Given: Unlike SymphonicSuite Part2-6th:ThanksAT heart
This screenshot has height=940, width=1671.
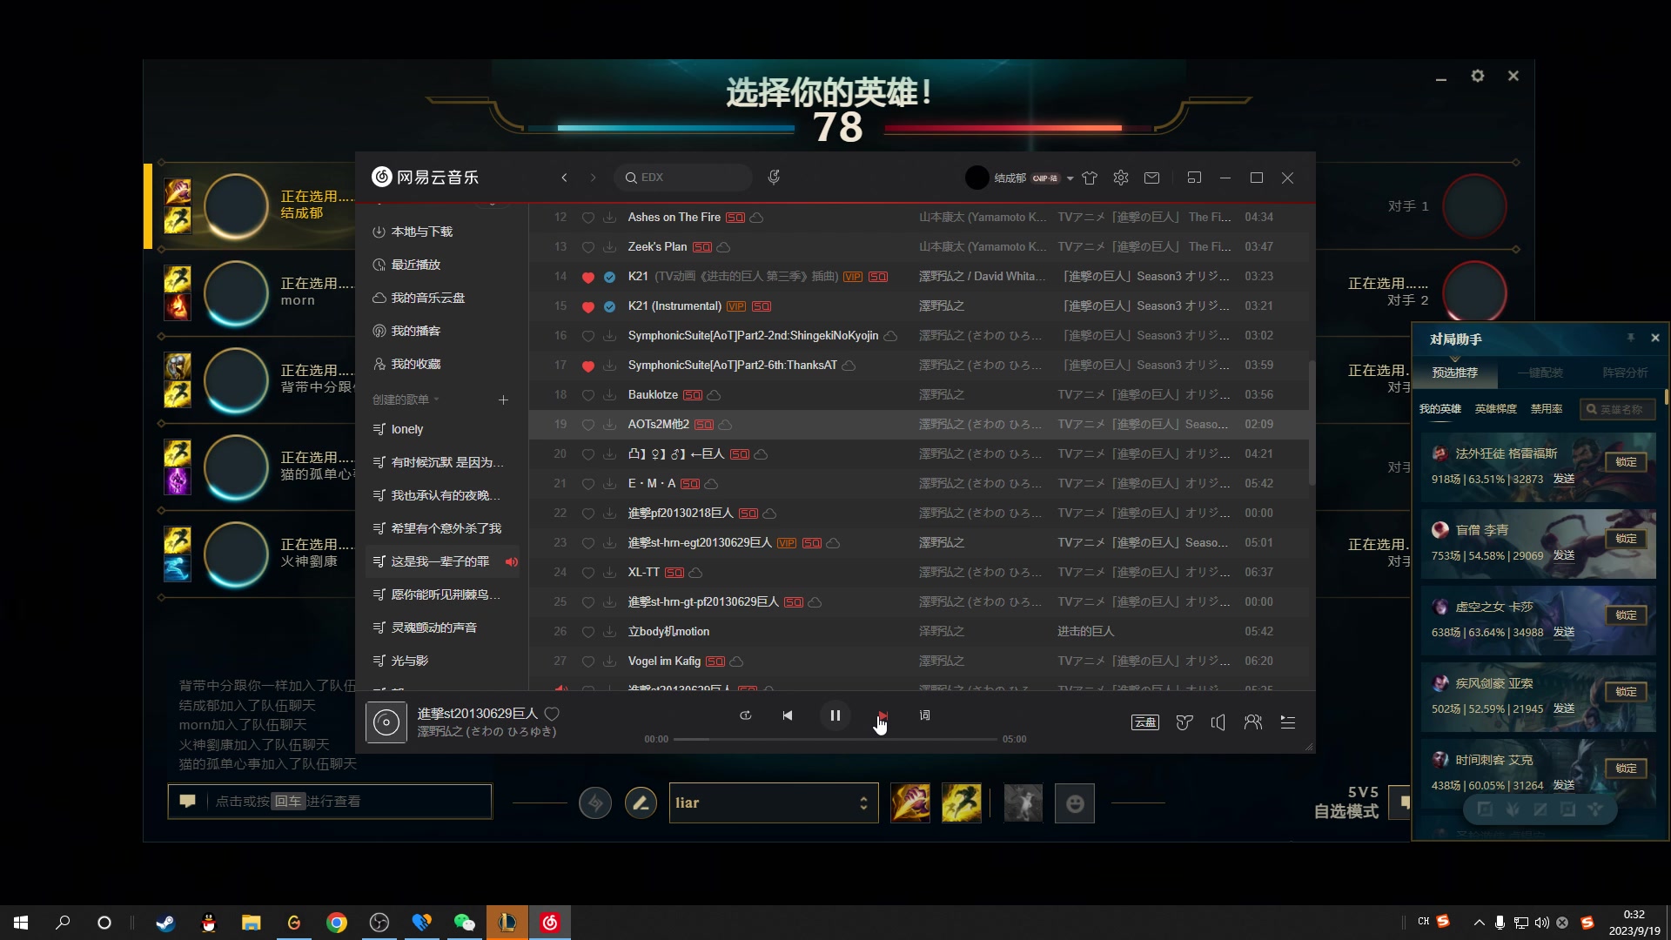Looking at the screenshot, I should pyautogui.click(x=588, y=366).
